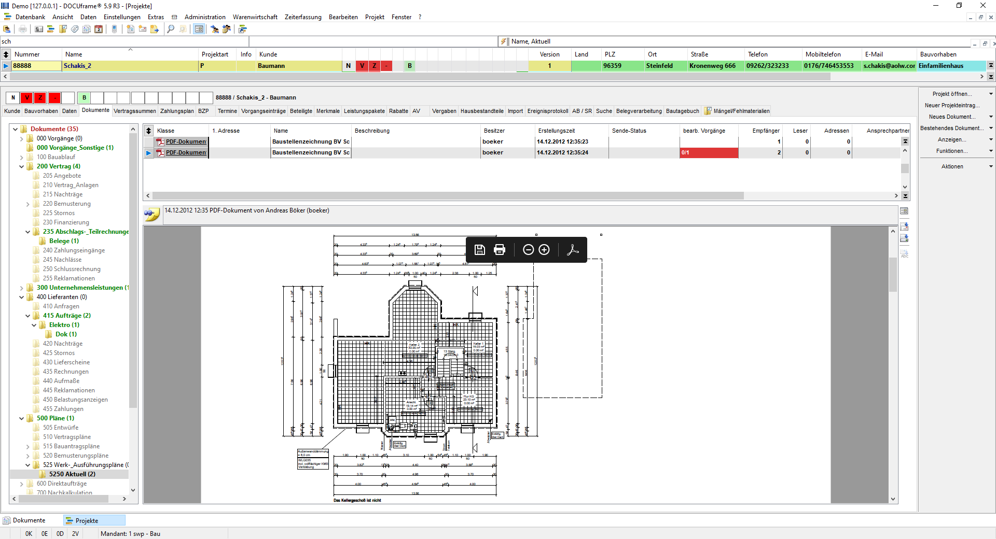Image resolution: width=996 pixels, height=539 pixels.
Task: Open the Warenwirtschaft menu
Action: pyautogui.click(x=255, y=17)
